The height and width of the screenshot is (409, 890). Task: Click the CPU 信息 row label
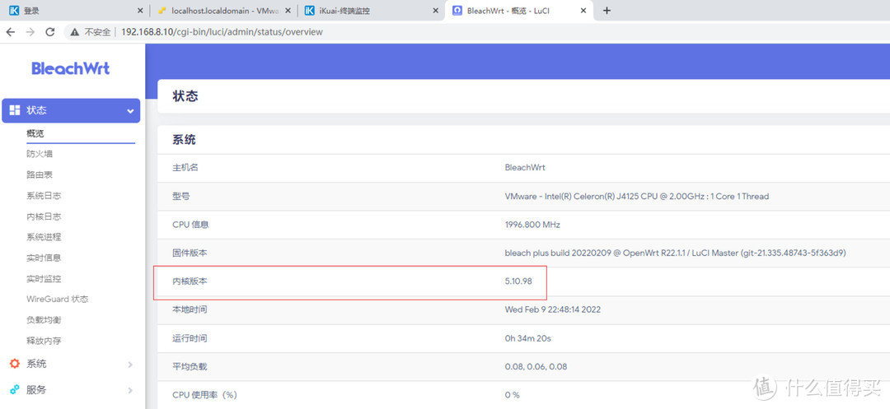tap(190, 225)
